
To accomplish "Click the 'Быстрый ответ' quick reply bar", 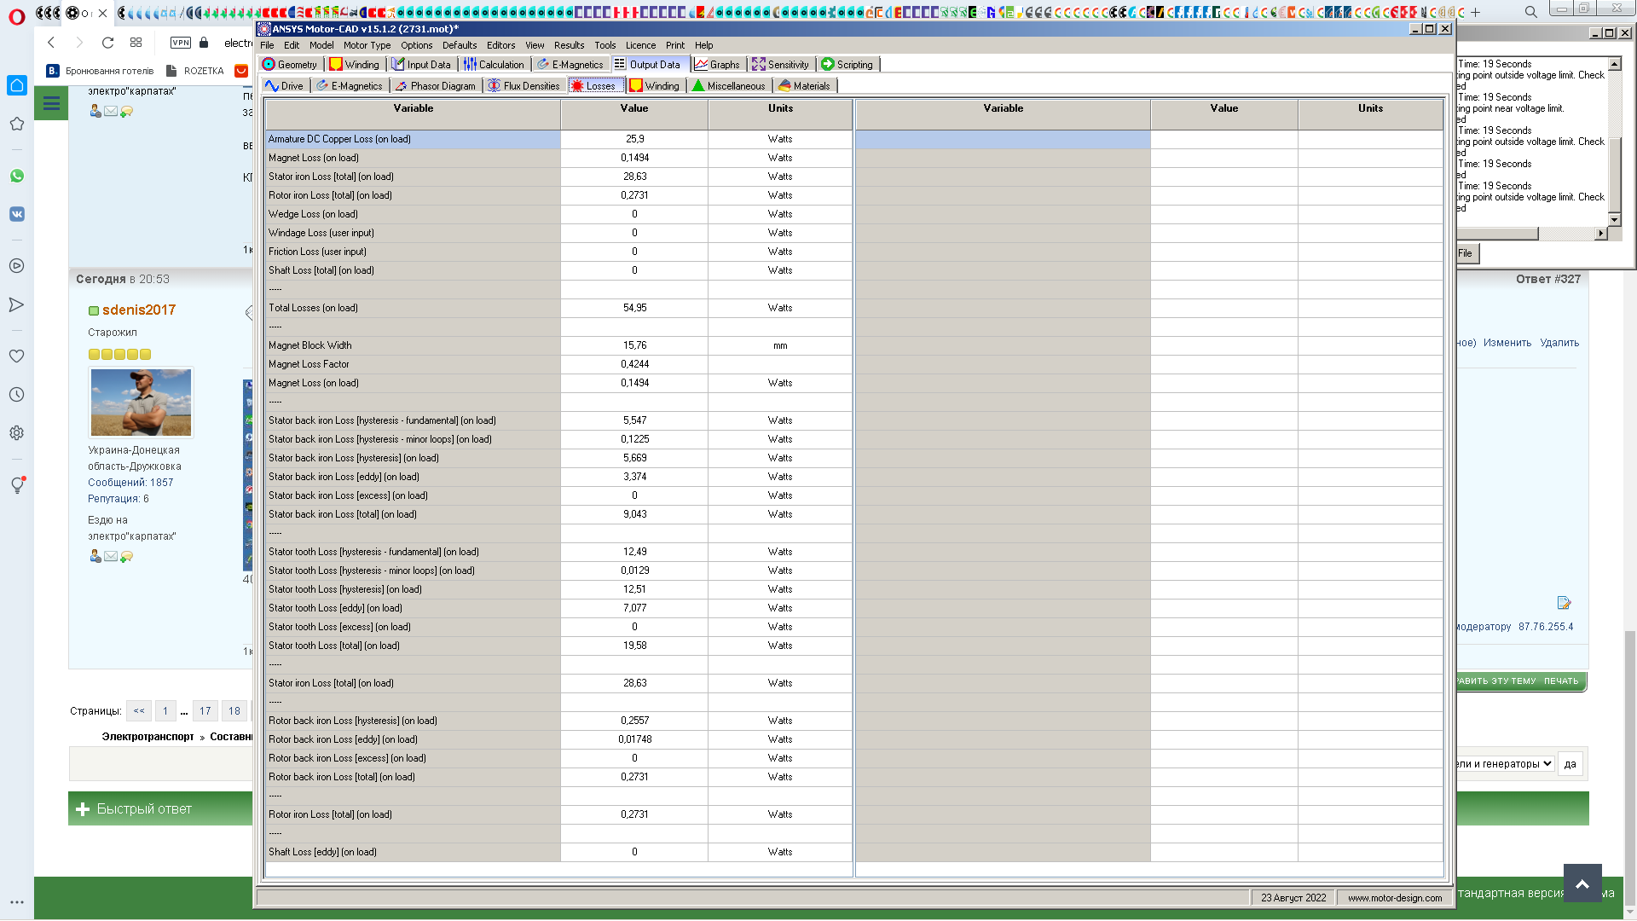I will tap(160, 809).
